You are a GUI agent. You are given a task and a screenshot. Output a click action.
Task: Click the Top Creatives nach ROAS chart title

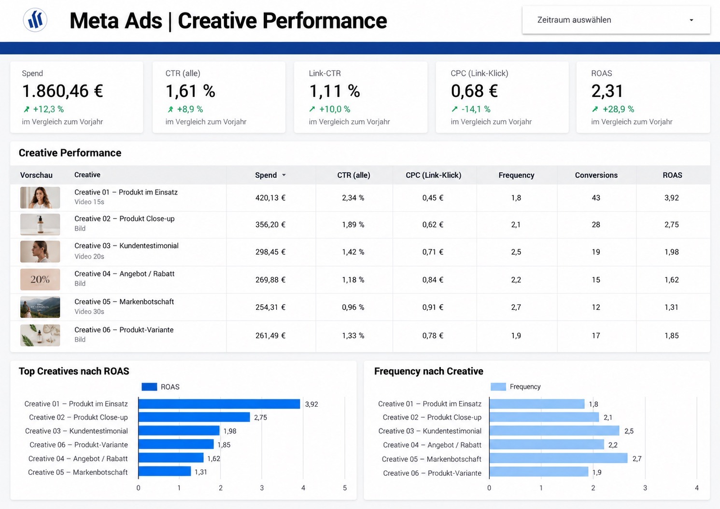click(74, 371)
